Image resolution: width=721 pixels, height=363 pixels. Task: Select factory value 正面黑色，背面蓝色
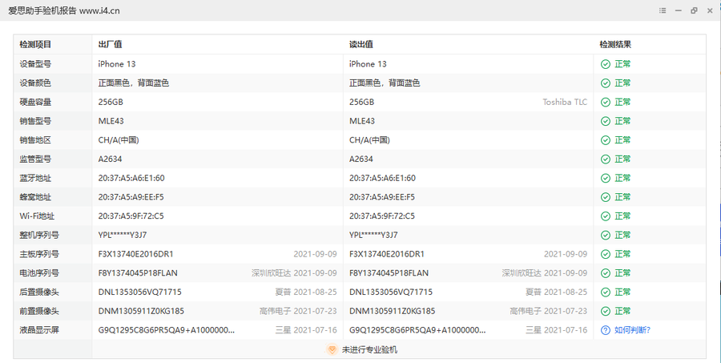133,83
